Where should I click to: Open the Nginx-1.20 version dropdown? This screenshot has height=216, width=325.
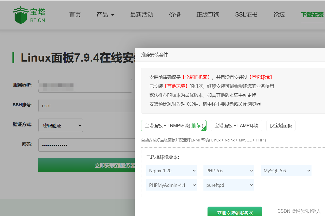172,170
